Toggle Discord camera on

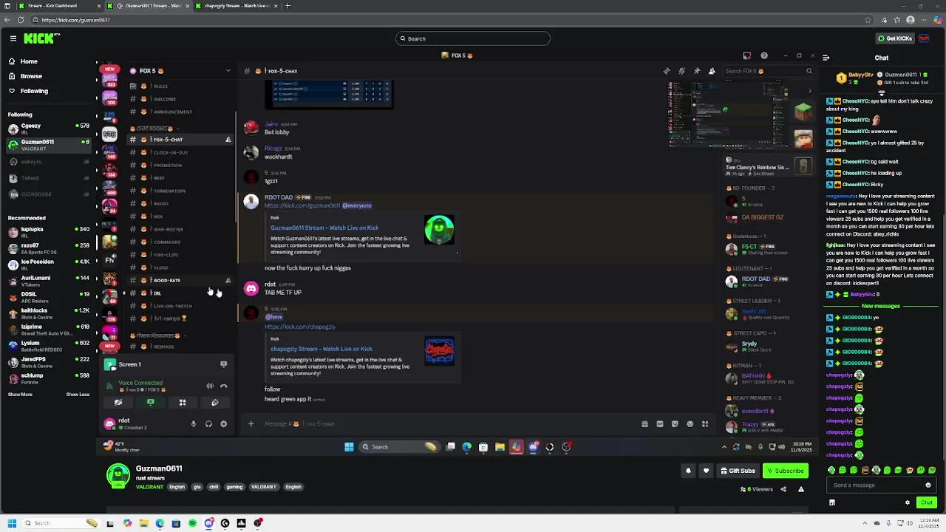[118, 403]
